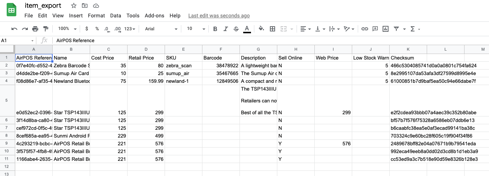Open the Tools menu
This screenshot has width=489, height=176.
click(x=133, y=16)
